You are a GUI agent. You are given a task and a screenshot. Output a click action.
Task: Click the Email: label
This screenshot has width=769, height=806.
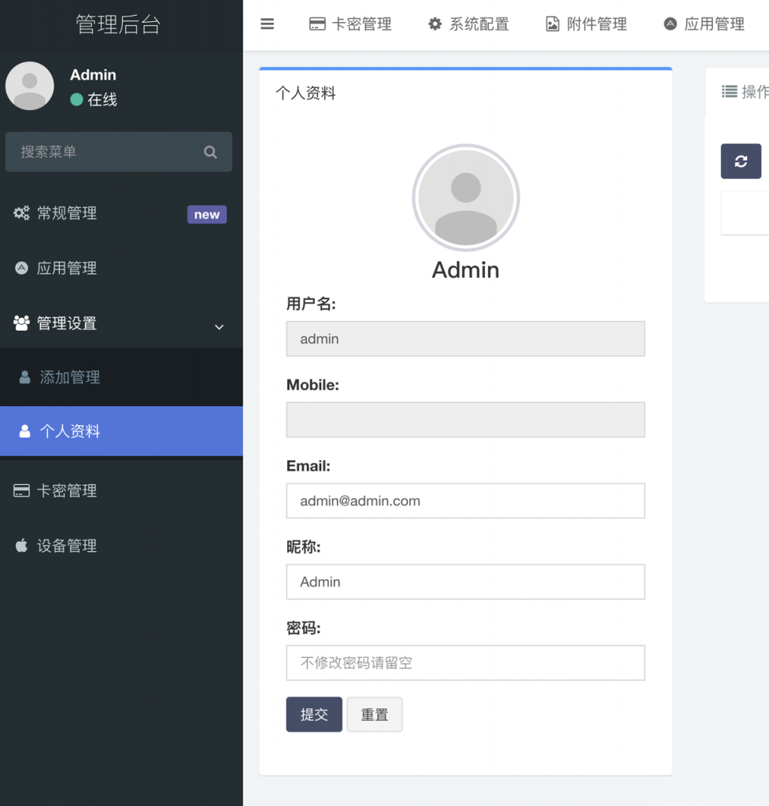(x=309, y=466)
